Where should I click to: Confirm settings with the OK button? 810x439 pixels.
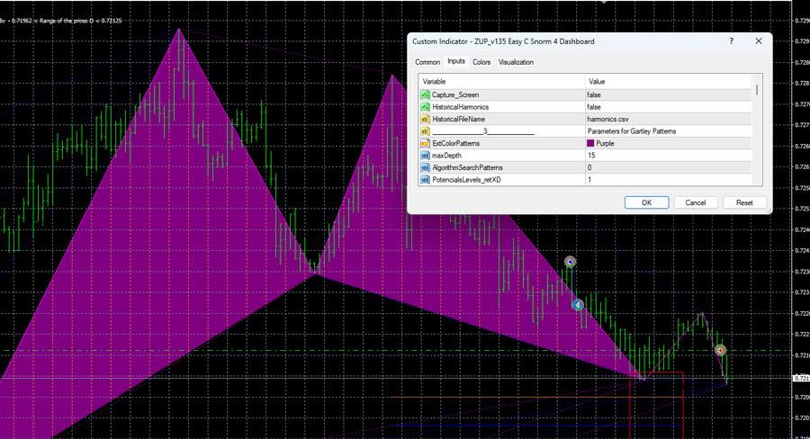[647, 202]
